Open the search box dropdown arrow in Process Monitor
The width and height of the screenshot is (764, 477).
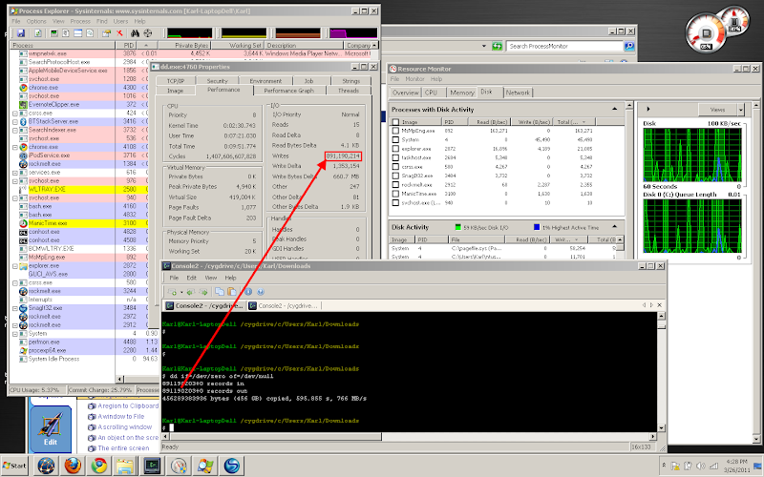(484, 46)
